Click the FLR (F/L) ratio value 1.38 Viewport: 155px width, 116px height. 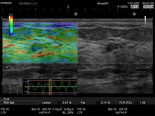(142, 103)
